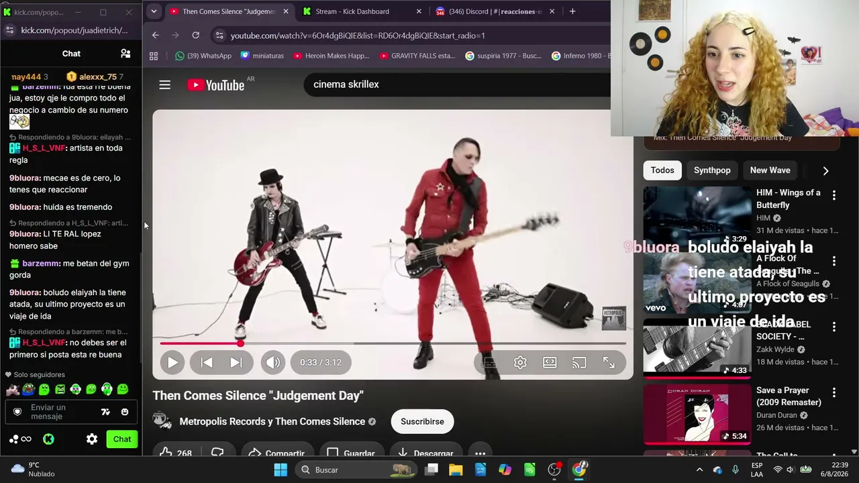Select the Todos filter chip
This screenshot has width=859, height=483.
point(662,170)
